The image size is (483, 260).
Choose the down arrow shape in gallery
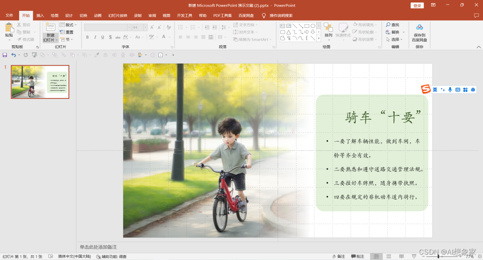pos(313,32)
